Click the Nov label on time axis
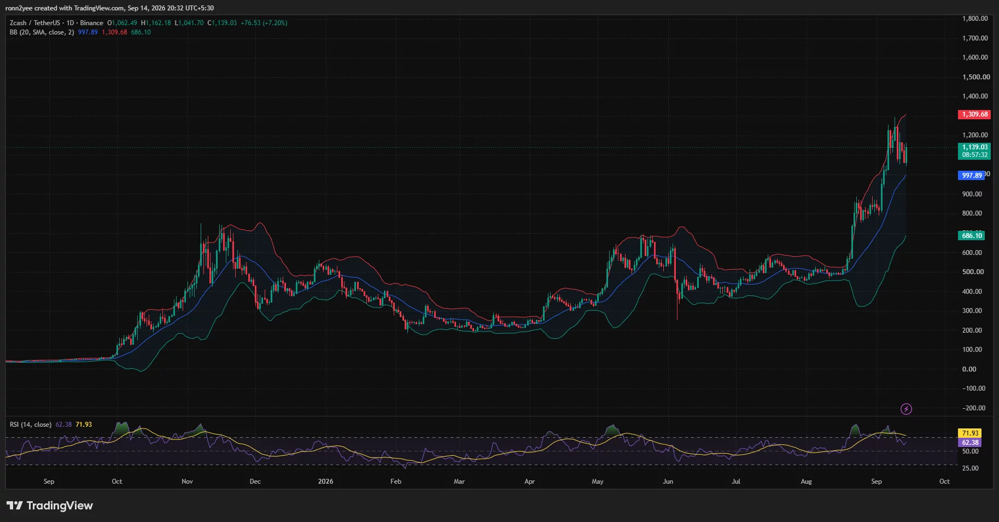 (x=187, y=482)
